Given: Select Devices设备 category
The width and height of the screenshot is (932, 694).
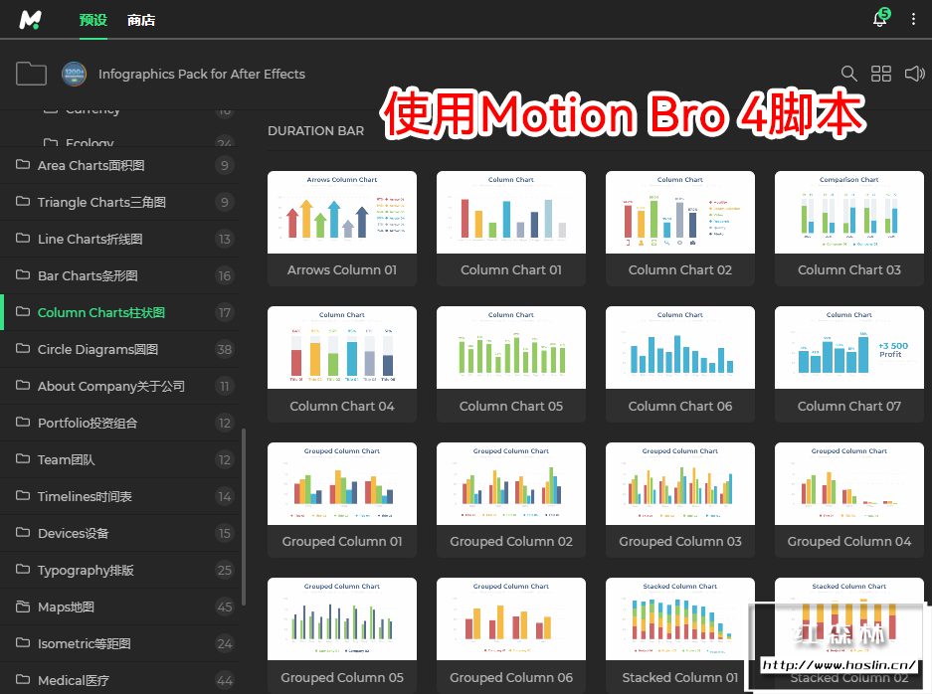Looking at the screenshot, I should [x=119, y=534].
